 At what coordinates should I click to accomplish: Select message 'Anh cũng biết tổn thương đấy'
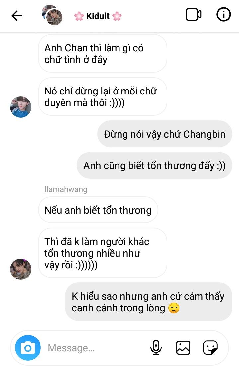pos(154,165)
